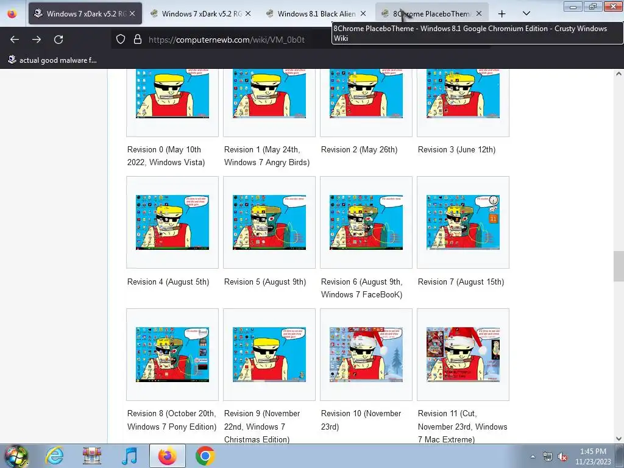Image resolution: width=624 pixels, height=468 pixels.
Task: Click the page scroll-down arrow
Action: [x=619, y=439]
